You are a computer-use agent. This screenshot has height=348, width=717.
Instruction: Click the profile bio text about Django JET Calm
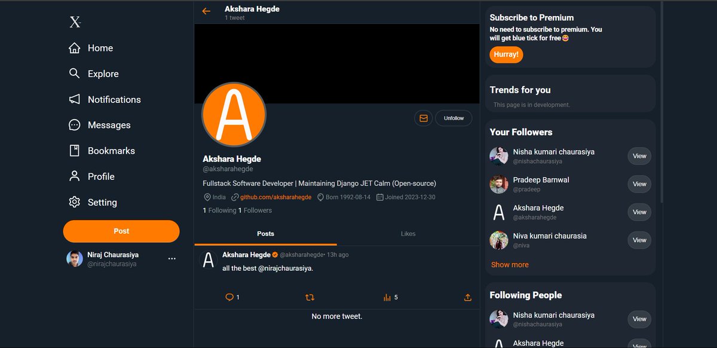(320, 184)
